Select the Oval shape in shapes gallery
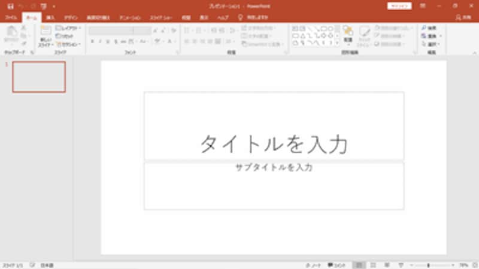Screen dimensions: 479x269 point(331,29)
